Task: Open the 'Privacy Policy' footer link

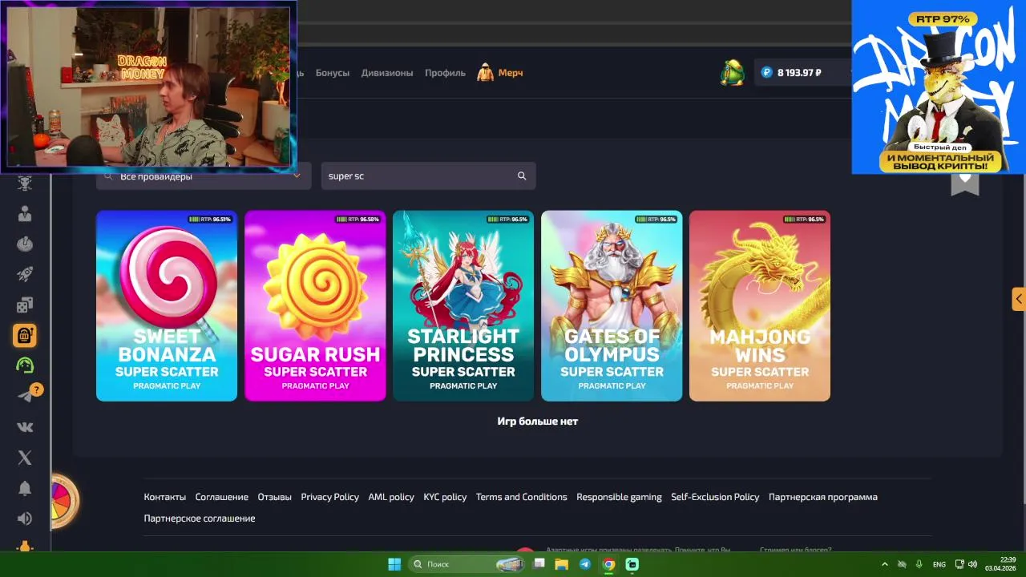Action: click(330, 497)
